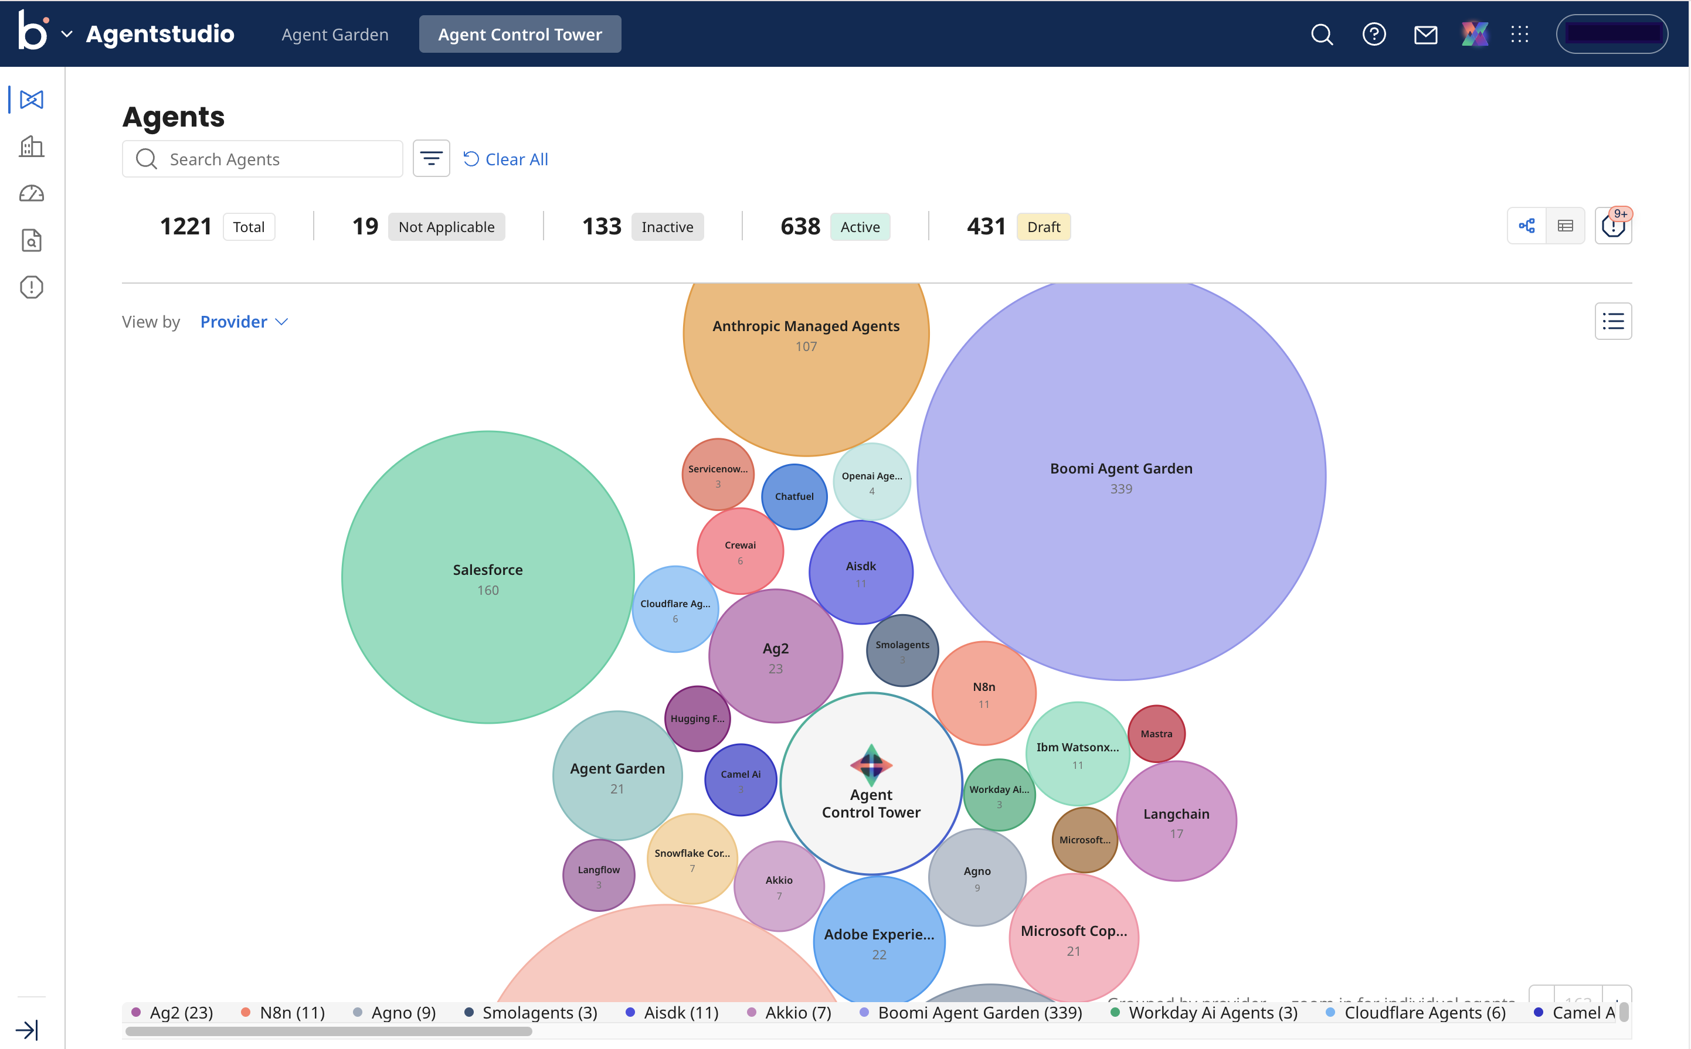Screen dimensions: 1691x1049
Task: Open the help question mark icon
Action: pyautogui.click(x=1374, y=34)
